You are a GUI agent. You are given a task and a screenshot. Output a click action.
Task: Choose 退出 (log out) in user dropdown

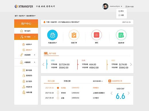pos(121,11)
